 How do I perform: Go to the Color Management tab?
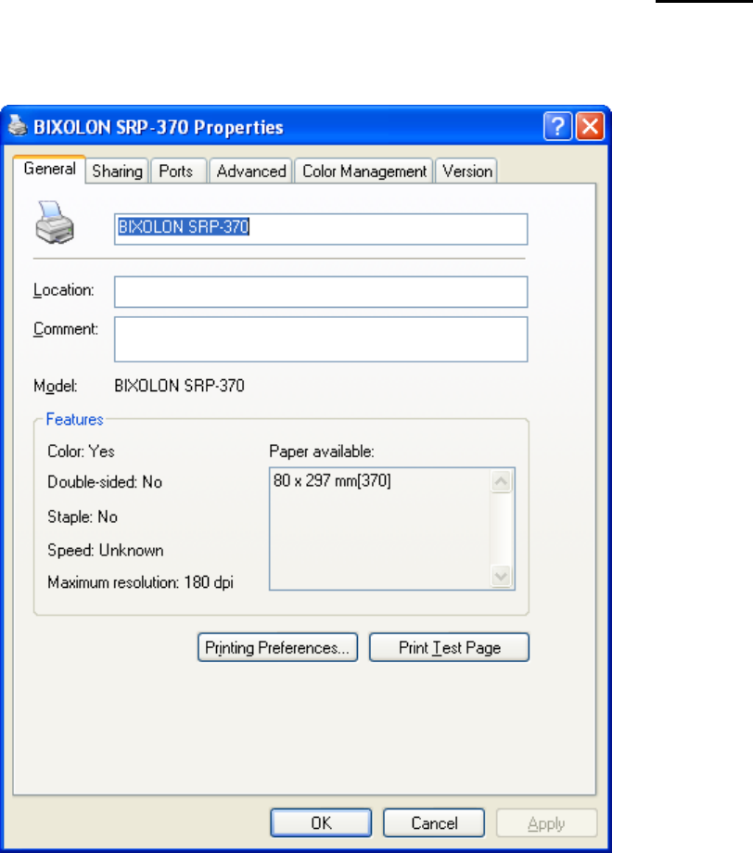pos(364,172)
